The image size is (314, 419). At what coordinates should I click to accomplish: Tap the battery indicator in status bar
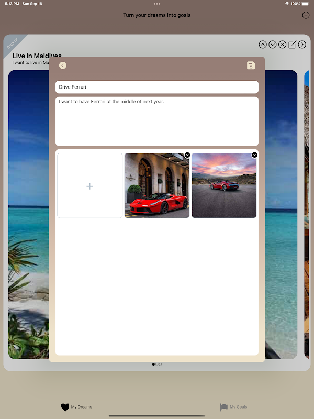pyautogui.click(x=306, y=4)
